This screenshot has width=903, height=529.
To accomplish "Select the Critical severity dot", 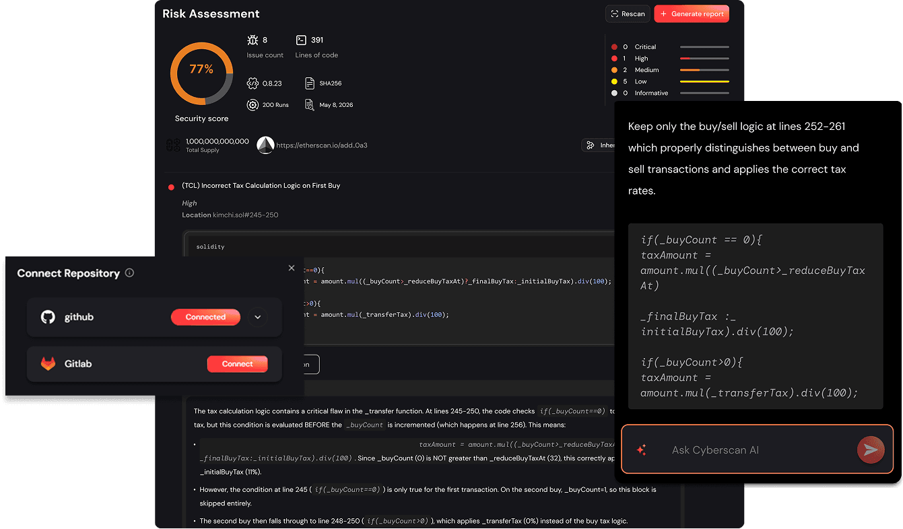I will click(614, 47).
